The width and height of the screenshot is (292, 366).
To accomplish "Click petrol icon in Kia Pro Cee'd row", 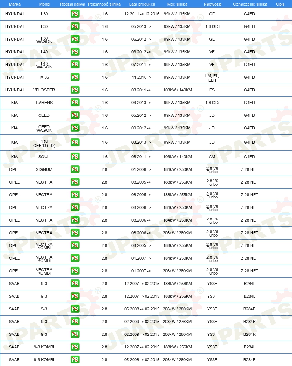I will point(75,142).
